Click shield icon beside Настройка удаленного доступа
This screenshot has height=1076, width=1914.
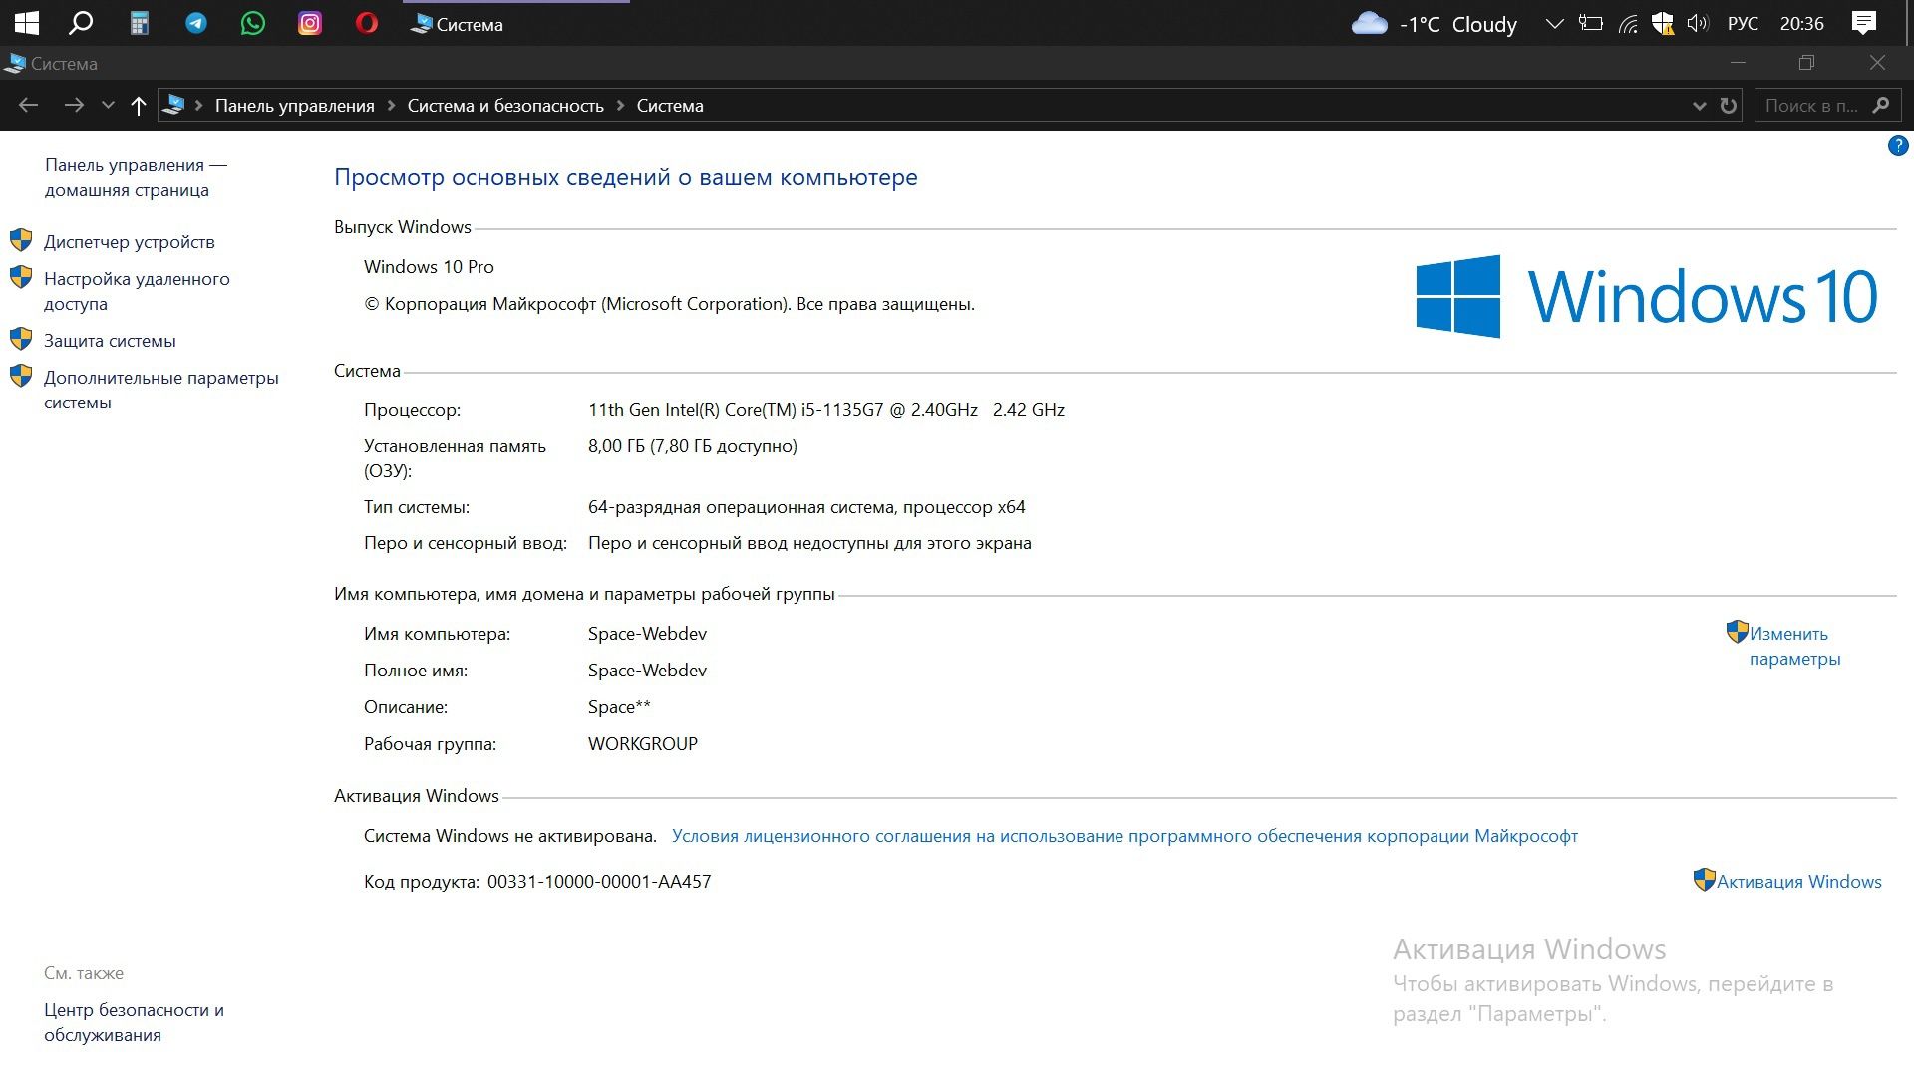(21, 277)
